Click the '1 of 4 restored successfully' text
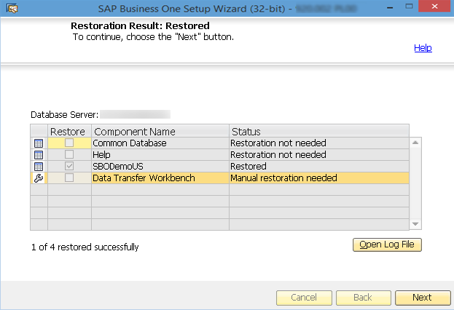This screenshot has width=454, height=310. pyautogui.click(x=85, y=247)
